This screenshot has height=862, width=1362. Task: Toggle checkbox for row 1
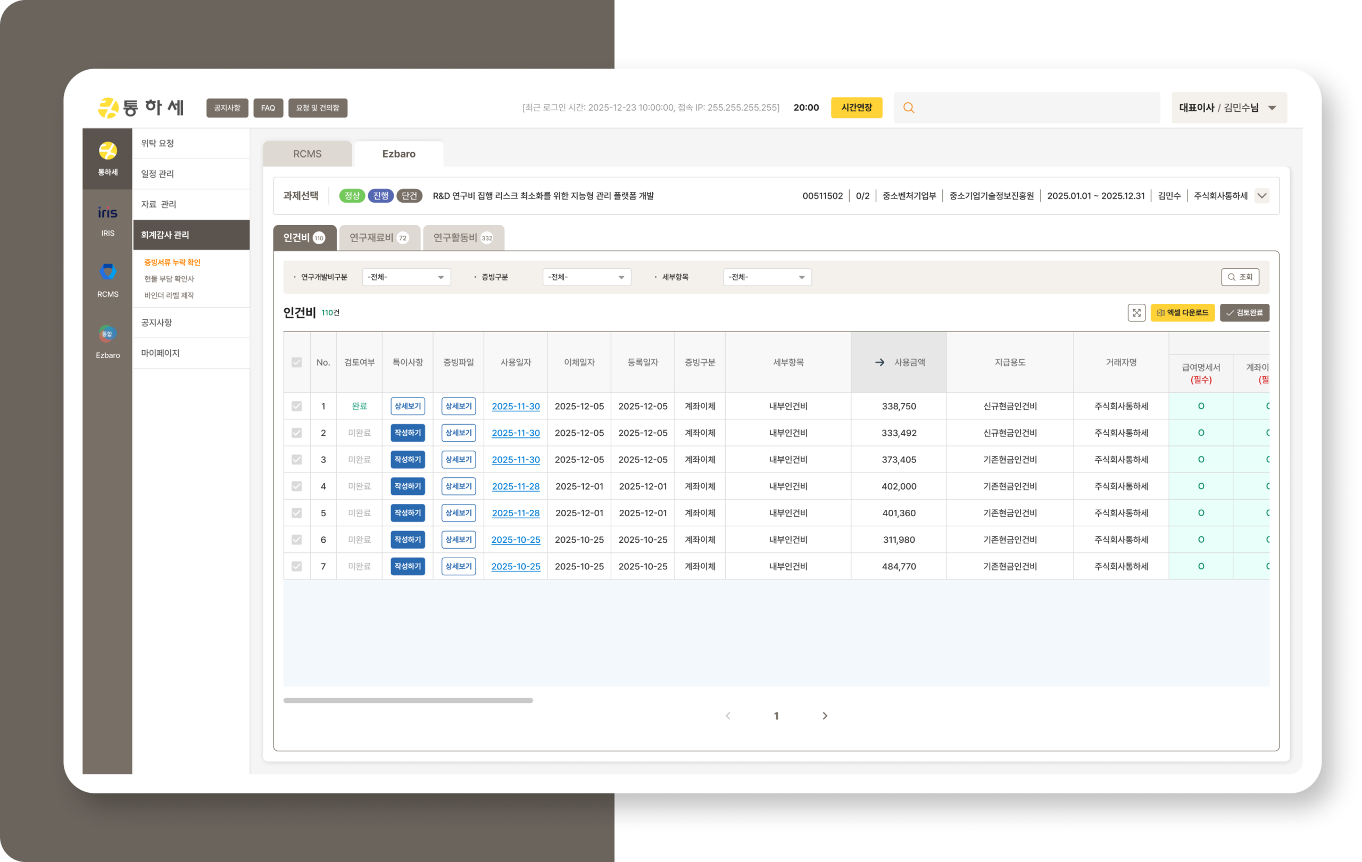pos(296,406)
